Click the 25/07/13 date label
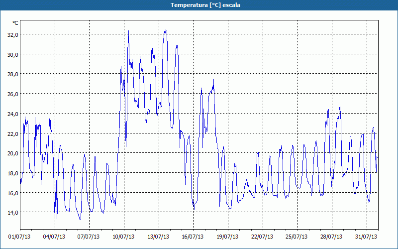The height and width of the screenshot is (249, 398). pos(297,237)
